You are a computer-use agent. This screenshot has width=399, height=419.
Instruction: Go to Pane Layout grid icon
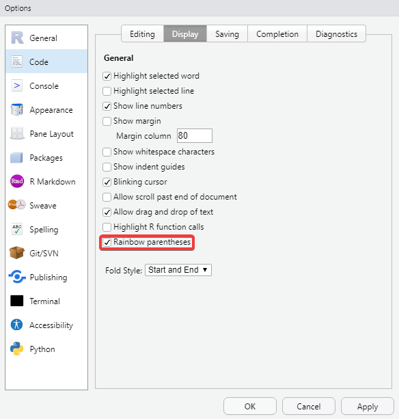click(x=17, y=133)
